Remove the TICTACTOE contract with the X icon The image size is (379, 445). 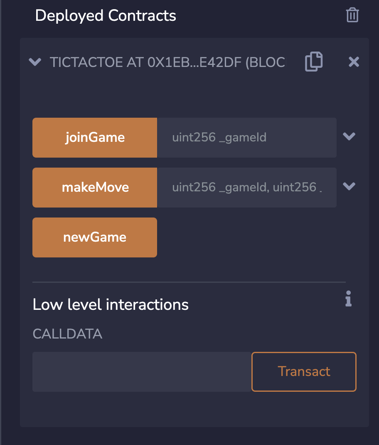tap(354, 62)
